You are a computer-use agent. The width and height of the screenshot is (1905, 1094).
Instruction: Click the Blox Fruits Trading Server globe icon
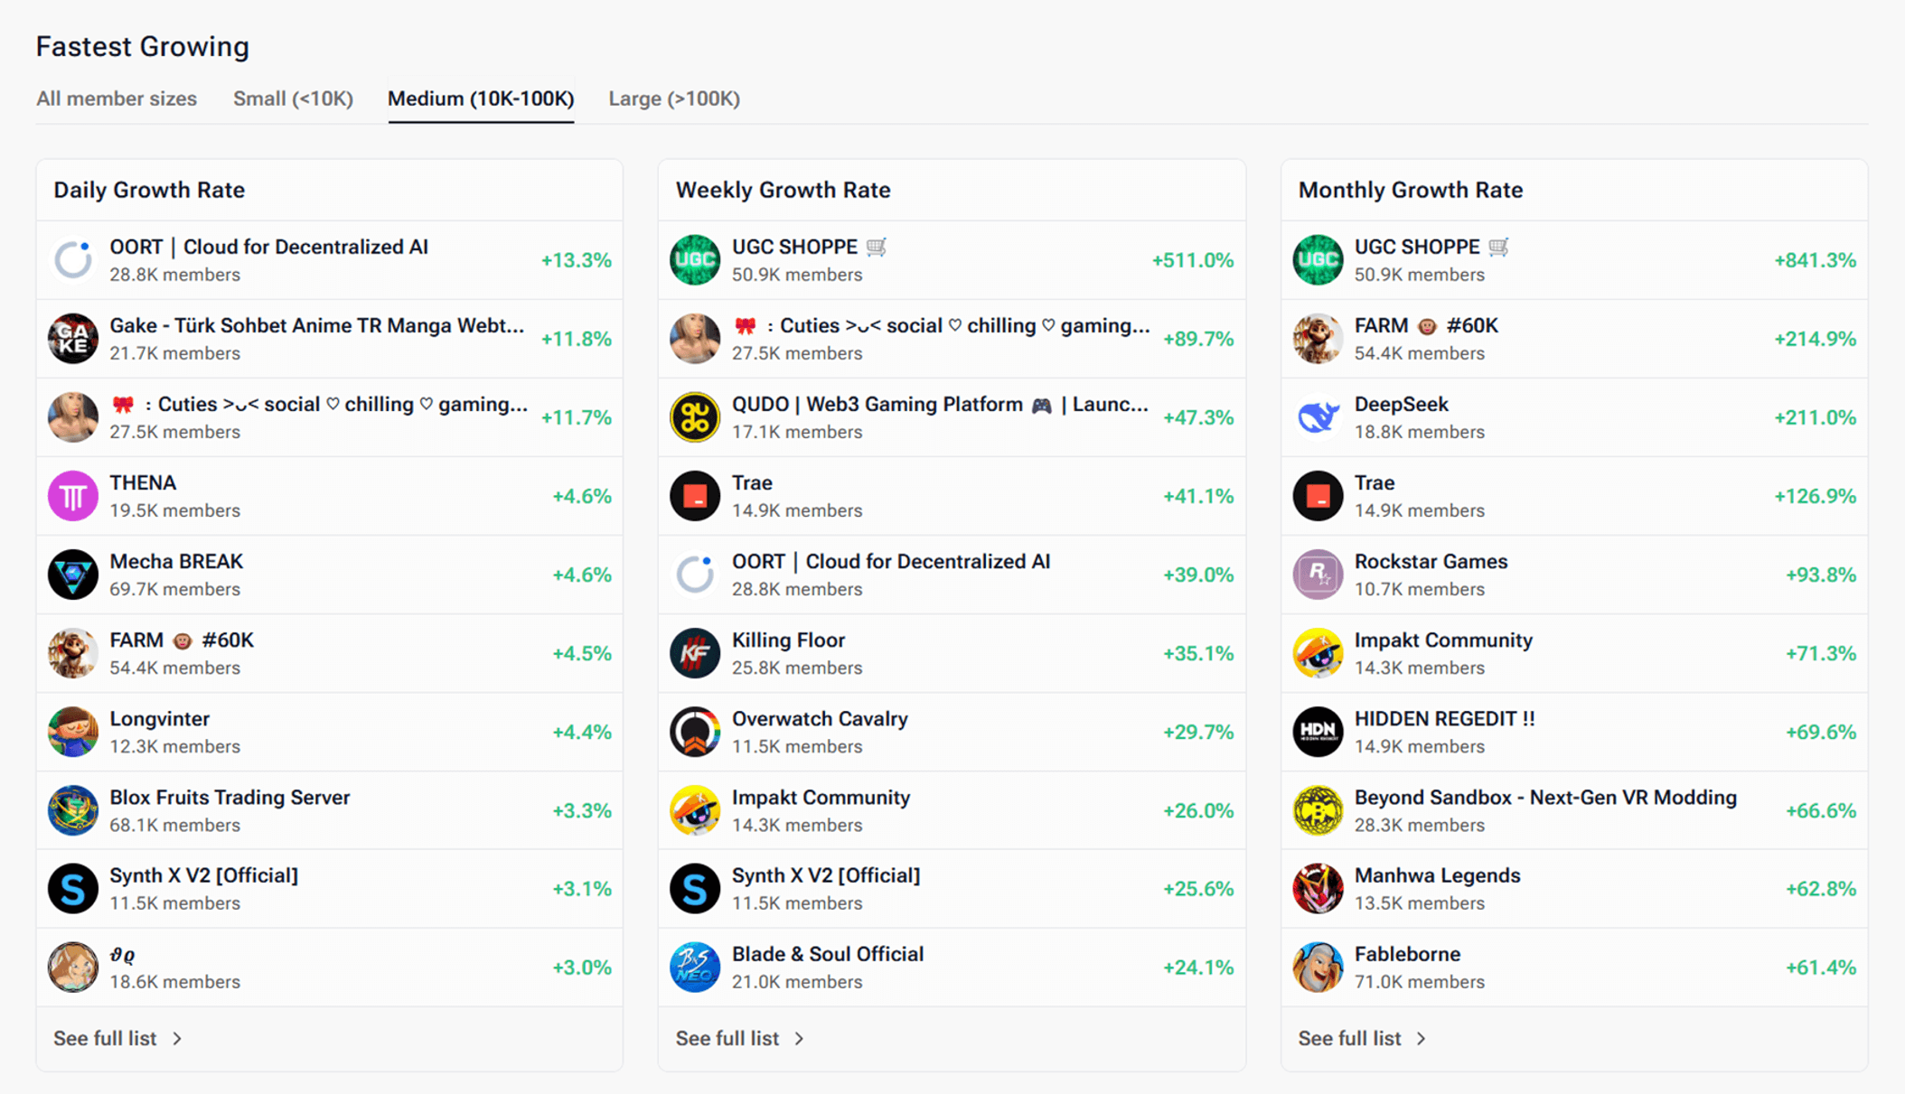pyautogui.click(x=73, y=809)
